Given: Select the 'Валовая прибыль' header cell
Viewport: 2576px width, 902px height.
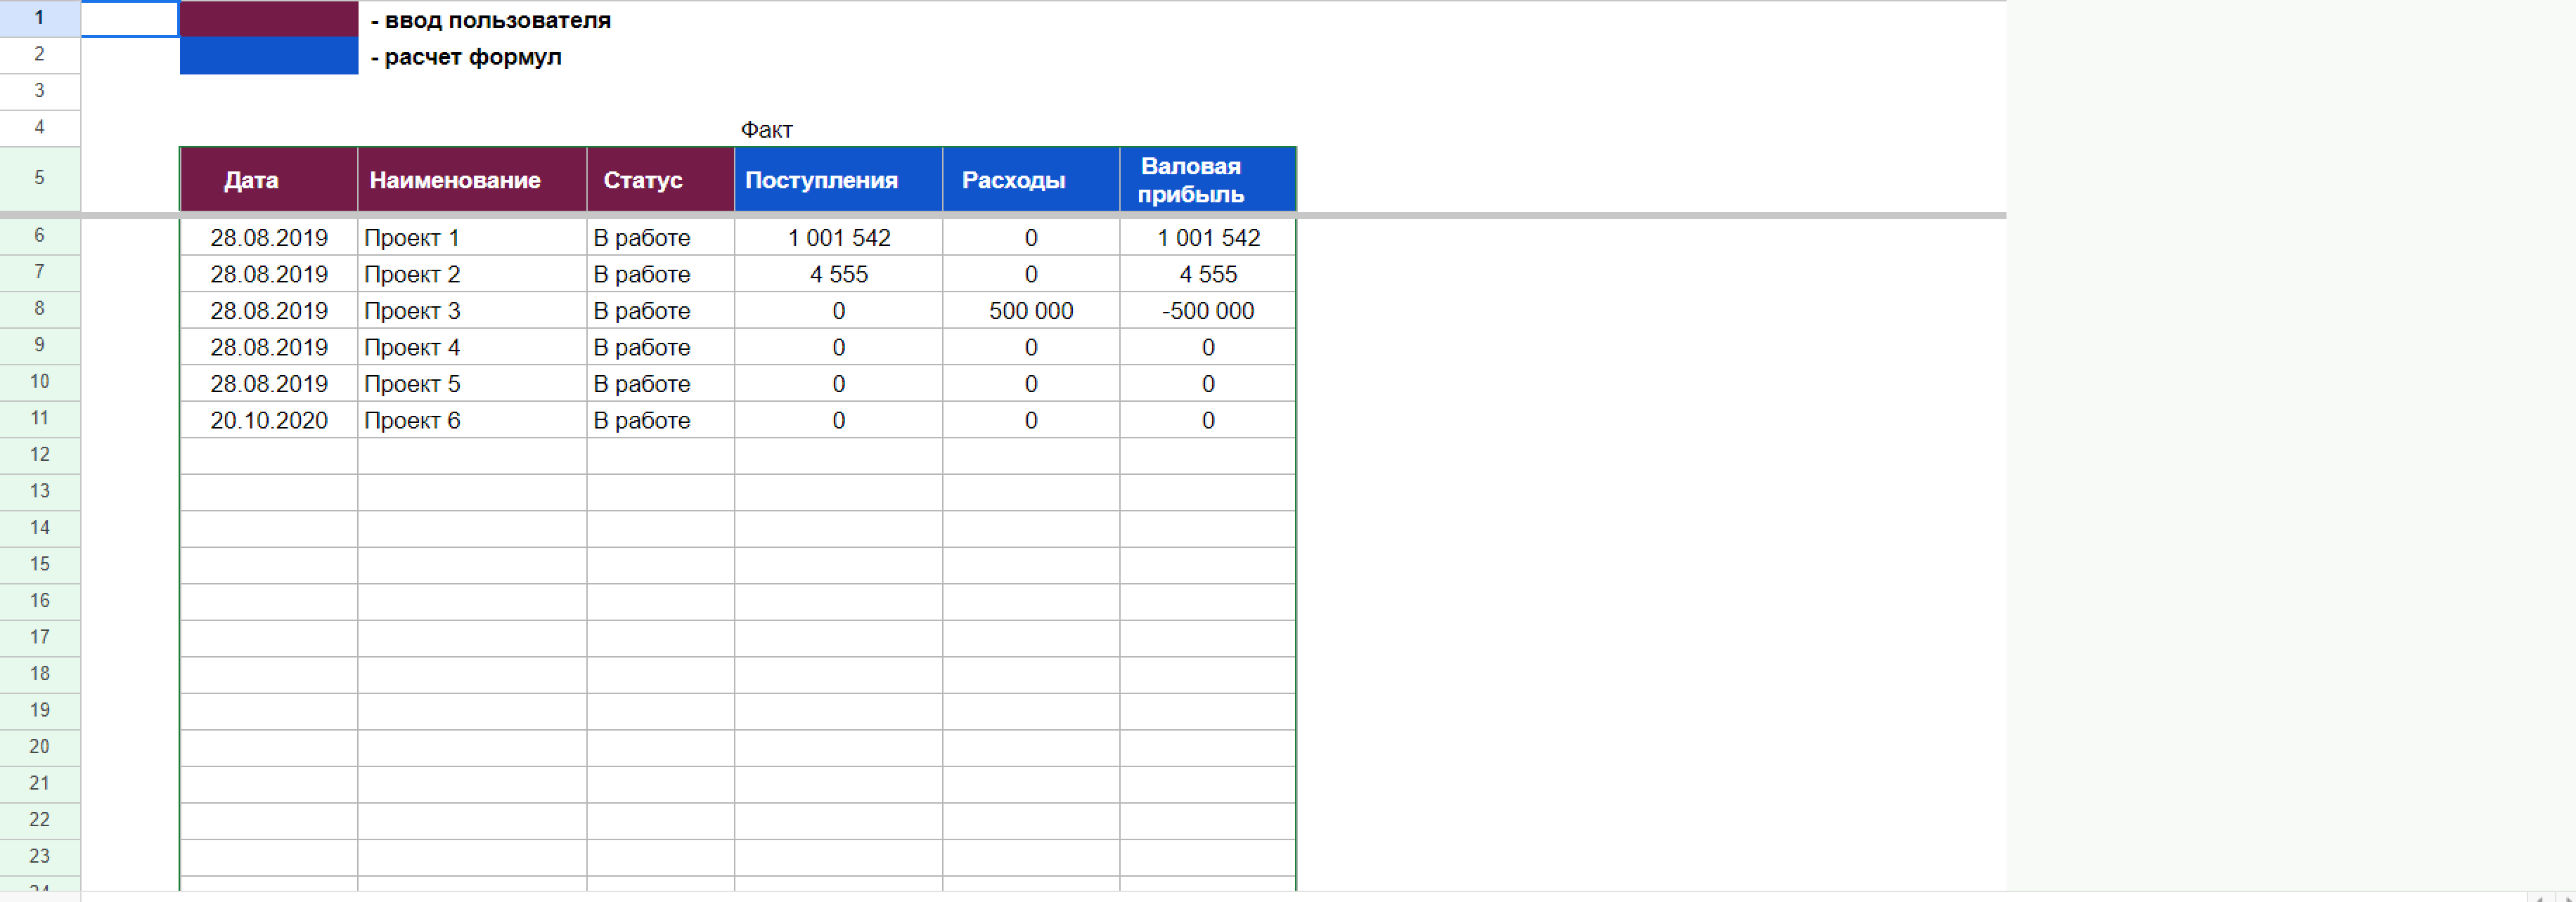Looking at the screenshot, I should coord(1208,180).
